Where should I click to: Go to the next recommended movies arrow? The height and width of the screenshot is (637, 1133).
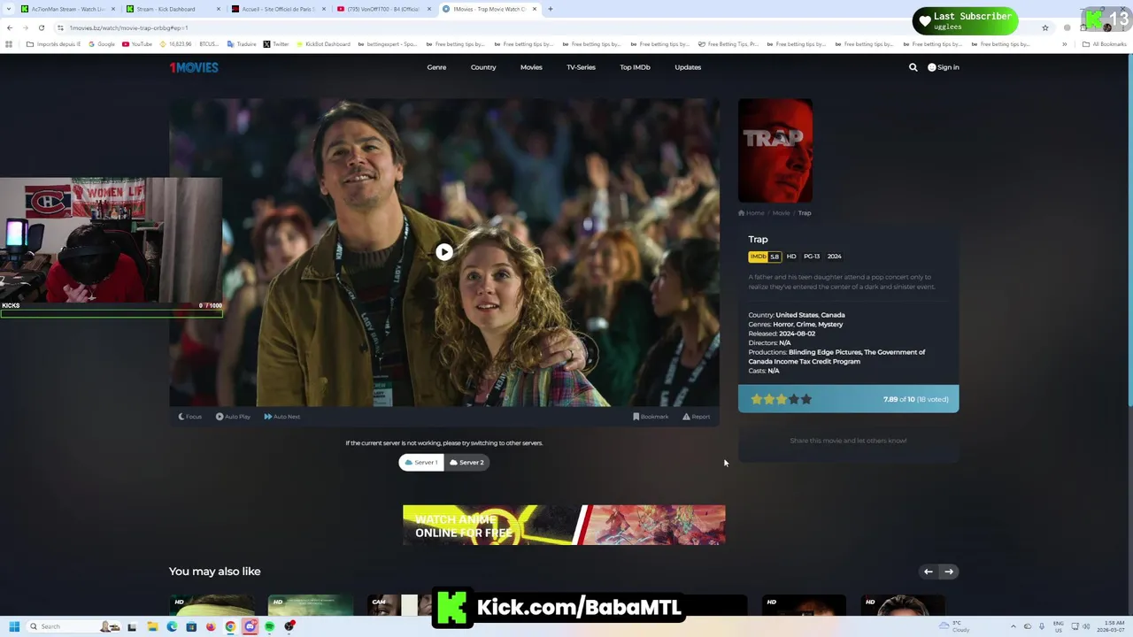[948, 572]
